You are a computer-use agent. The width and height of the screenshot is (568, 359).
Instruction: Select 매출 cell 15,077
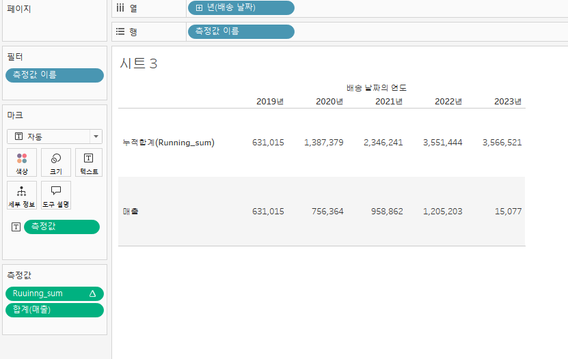tap(509, 212)
